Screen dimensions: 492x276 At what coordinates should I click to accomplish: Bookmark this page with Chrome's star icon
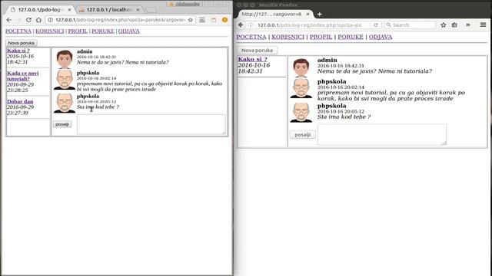pyautogui.click(x=191, y=20)
